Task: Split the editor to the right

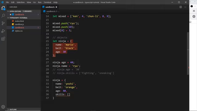Action: 181,7
